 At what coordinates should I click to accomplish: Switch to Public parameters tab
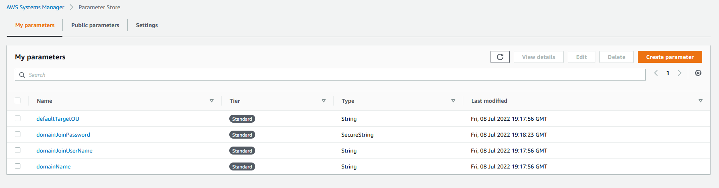pyautogui.click(x=95, y=25)
